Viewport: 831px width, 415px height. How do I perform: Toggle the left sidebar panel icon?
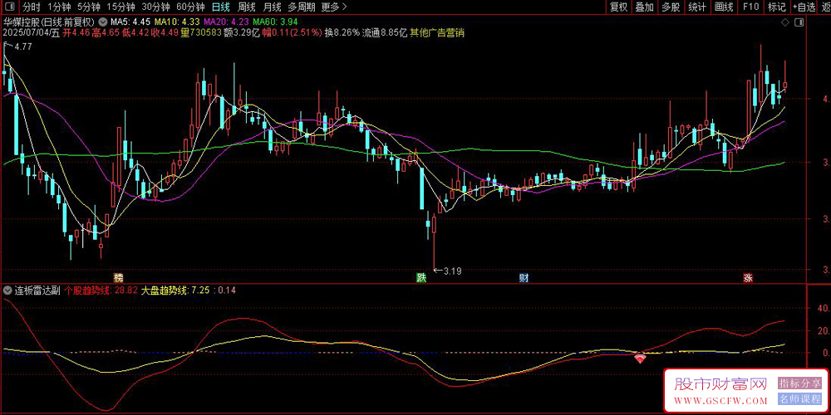point(9,7)
